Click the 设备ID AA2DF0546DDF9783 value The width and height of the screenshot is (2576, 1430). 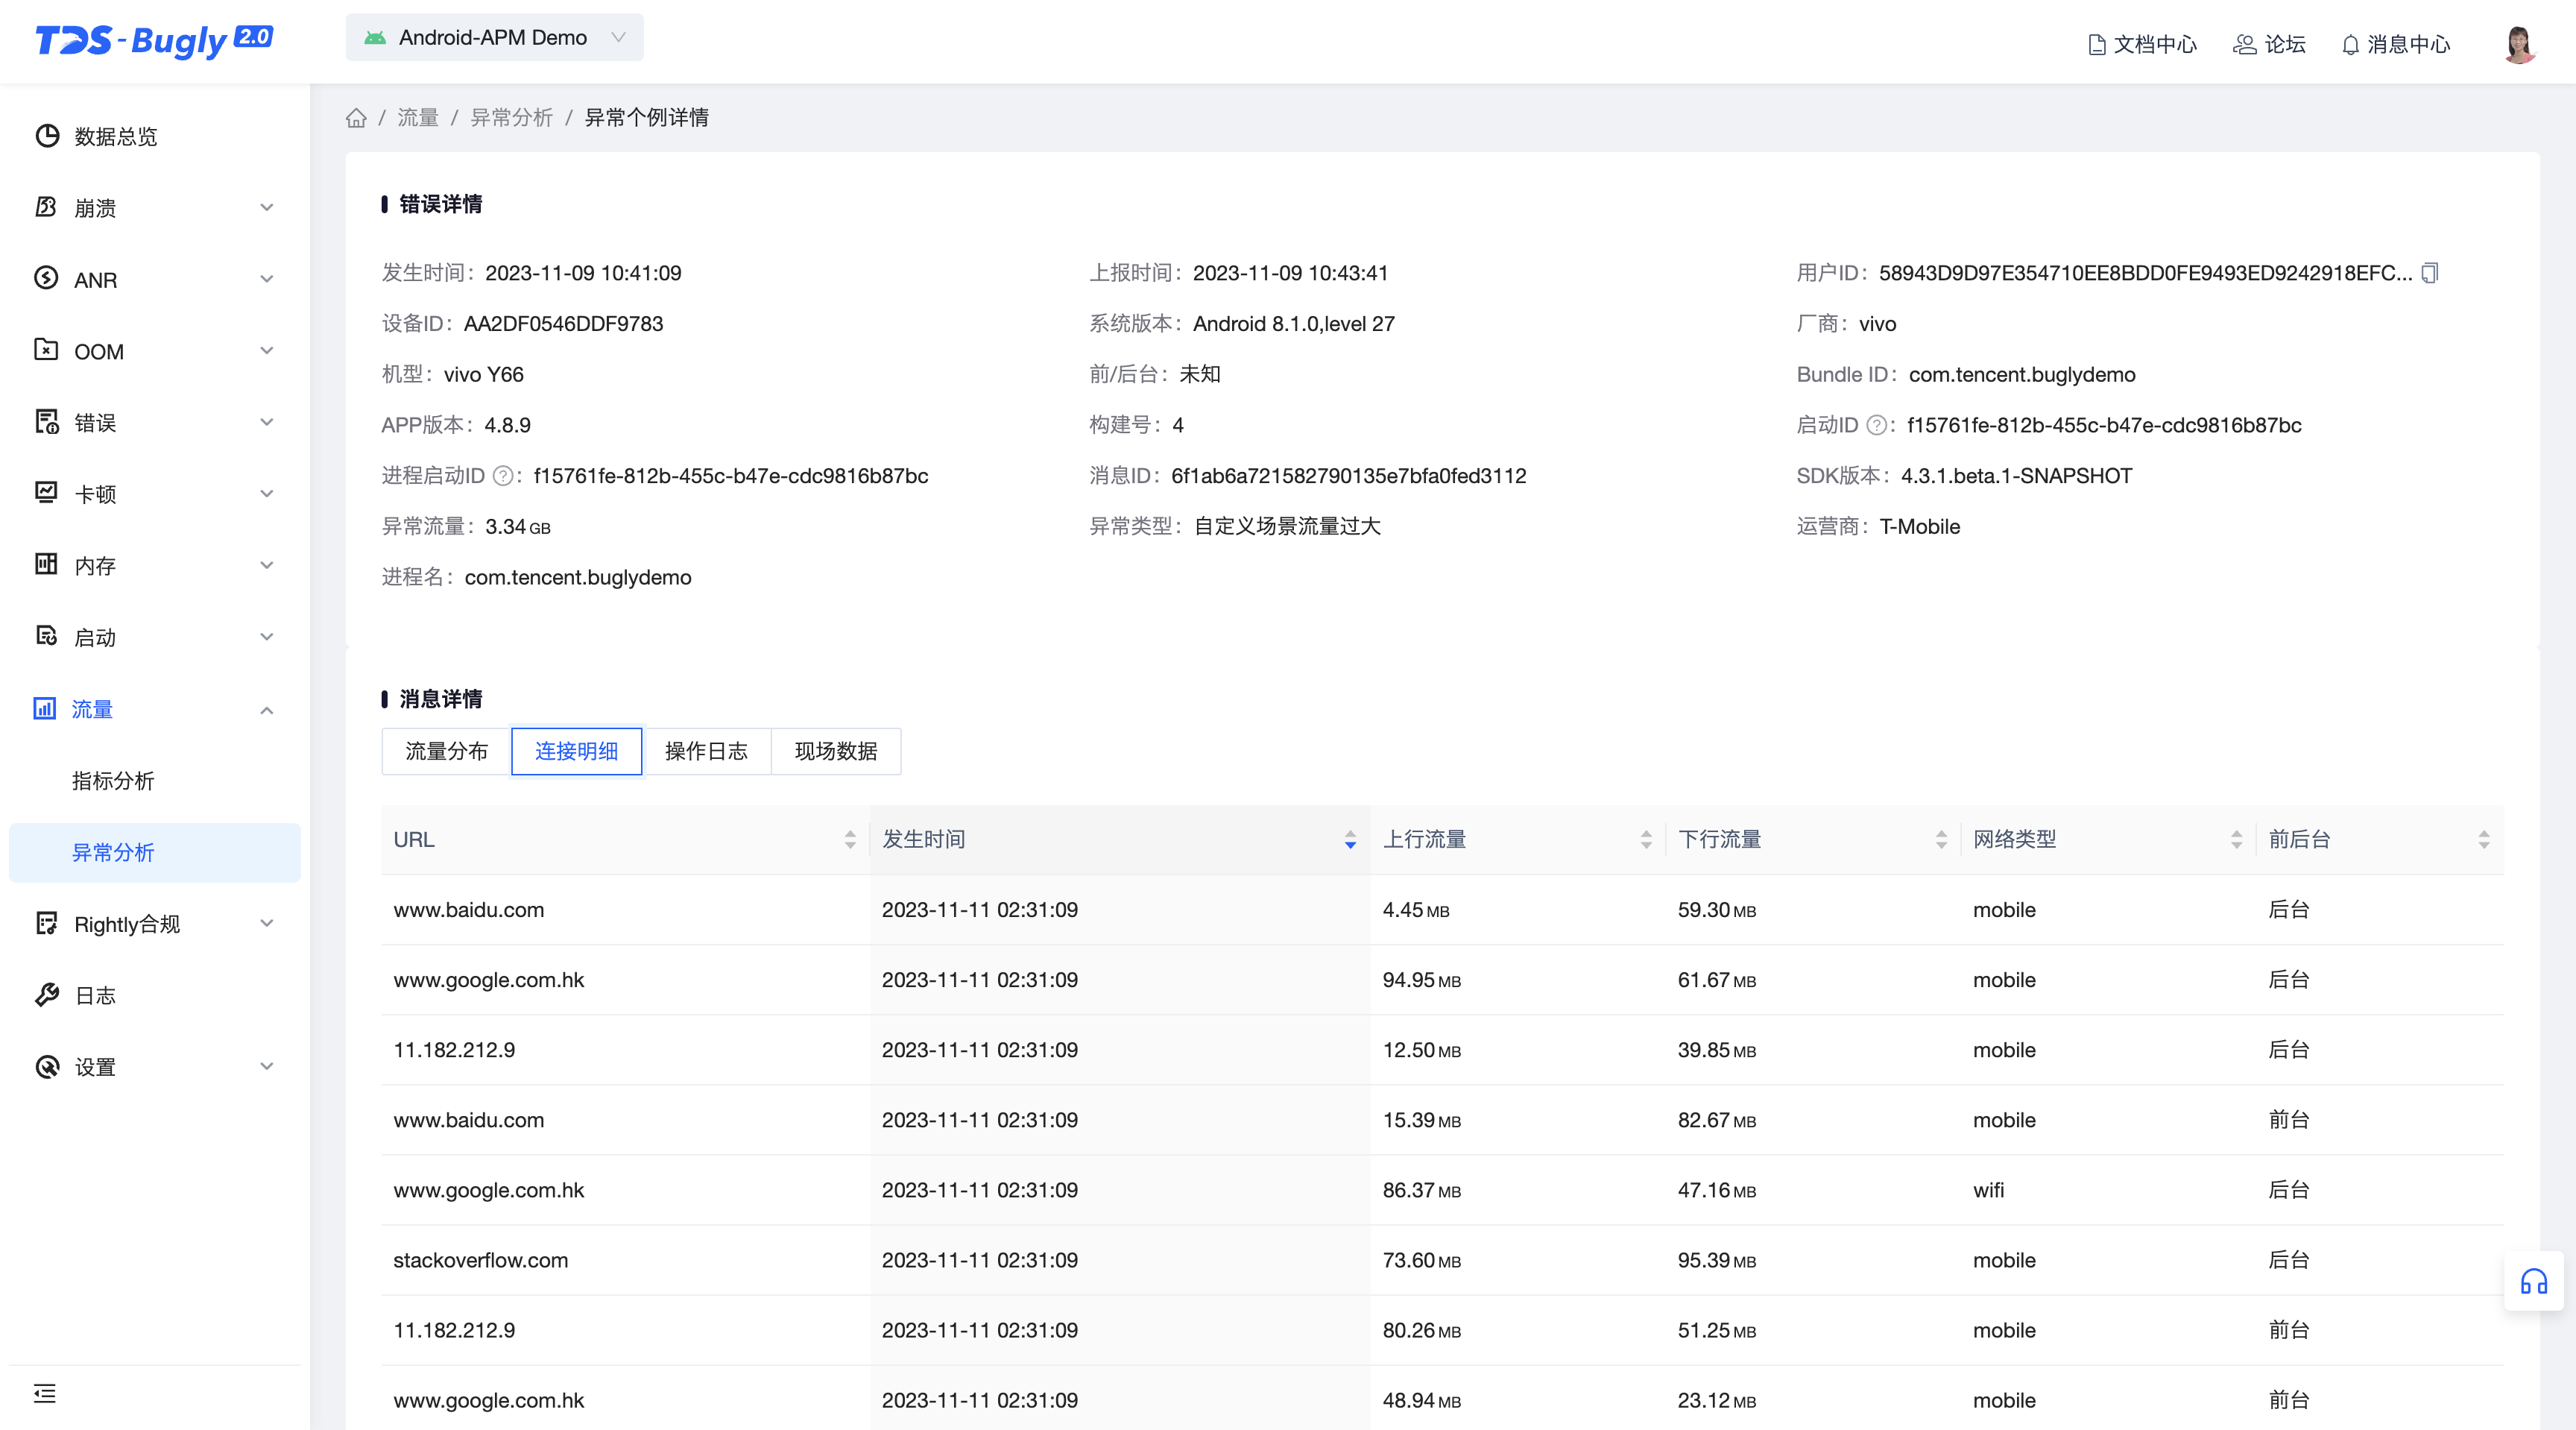[x=563, y=324]
